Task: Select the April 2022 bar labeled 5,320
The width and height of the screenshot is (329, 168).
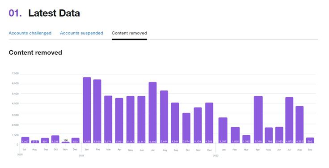Action: 258,120
